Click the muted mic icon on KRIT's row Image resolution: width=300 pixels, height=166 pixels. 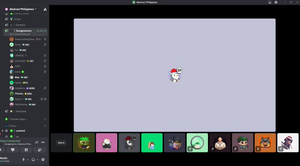point(45,66)
